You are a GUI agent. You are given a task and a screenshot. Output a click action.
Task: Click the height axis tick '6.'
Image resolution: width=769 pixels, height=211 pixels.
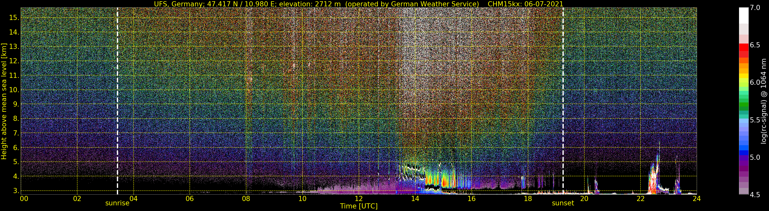(16, 147)
